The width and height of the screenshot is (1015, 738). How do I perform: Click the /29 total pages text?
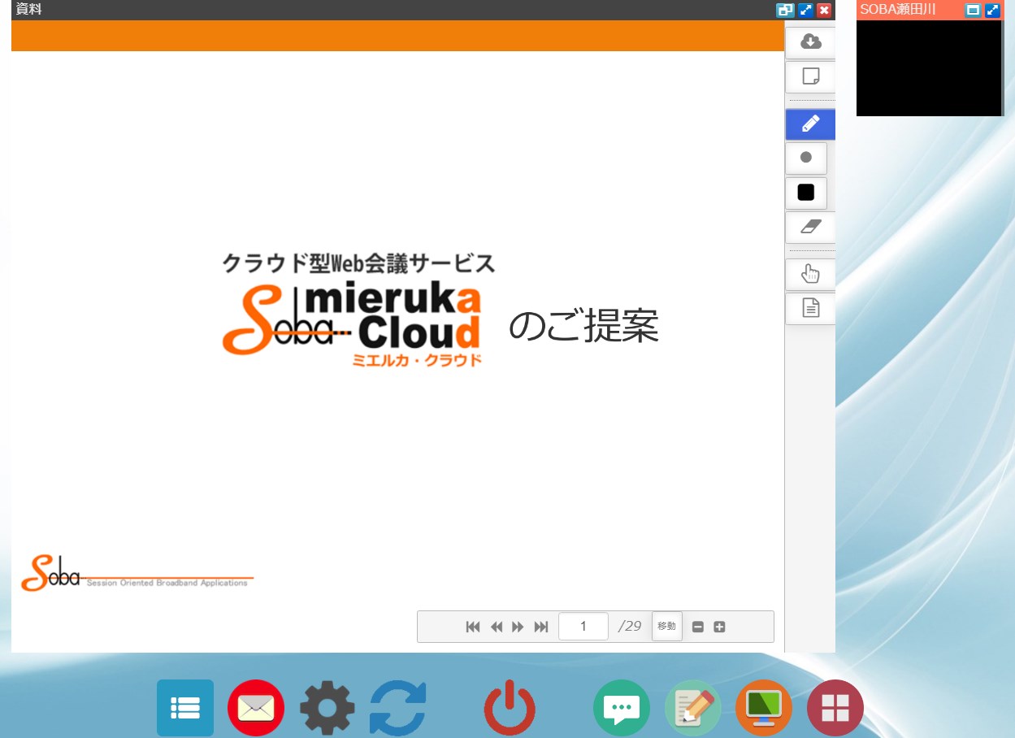[630, 627]
